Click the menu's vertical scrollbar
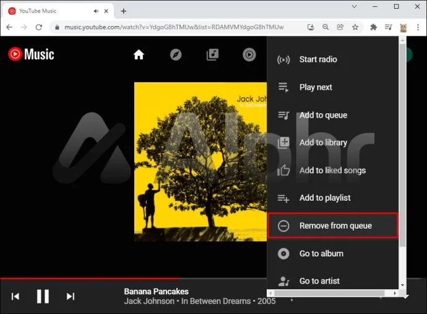This screenshot has height=314, width=427. (x=402, y=144)
